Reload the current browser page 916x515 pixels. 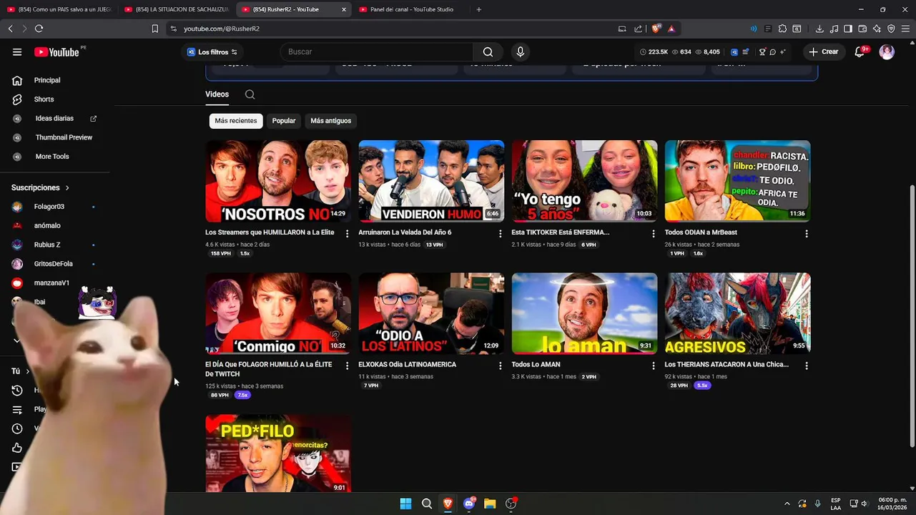pos(39,29)
